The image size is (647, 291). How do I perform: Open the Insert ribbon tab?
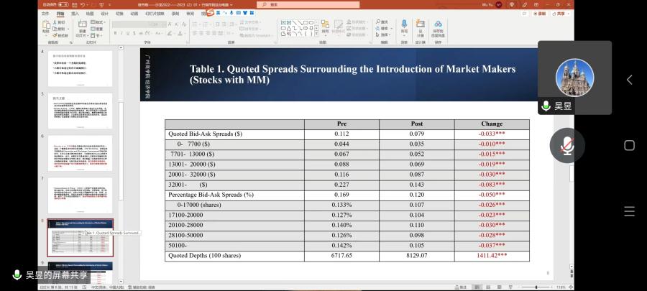75,13
